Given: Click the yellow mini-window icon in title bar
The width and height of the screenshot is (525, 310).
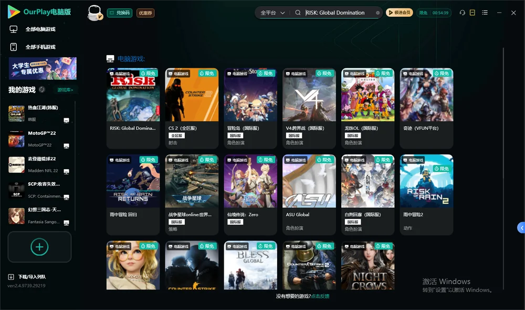Looking at the screenshot, I should [472, 13].
